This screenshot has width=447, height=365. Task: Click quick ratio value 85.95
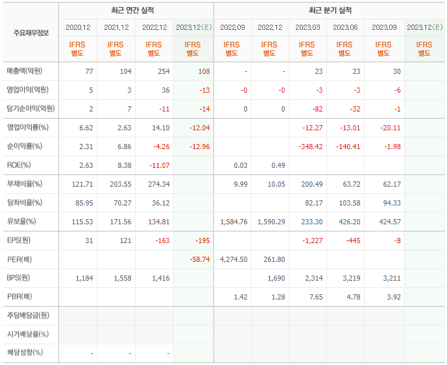84,203
